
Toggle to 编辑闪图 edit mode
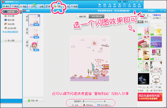(x=82, y=16)
